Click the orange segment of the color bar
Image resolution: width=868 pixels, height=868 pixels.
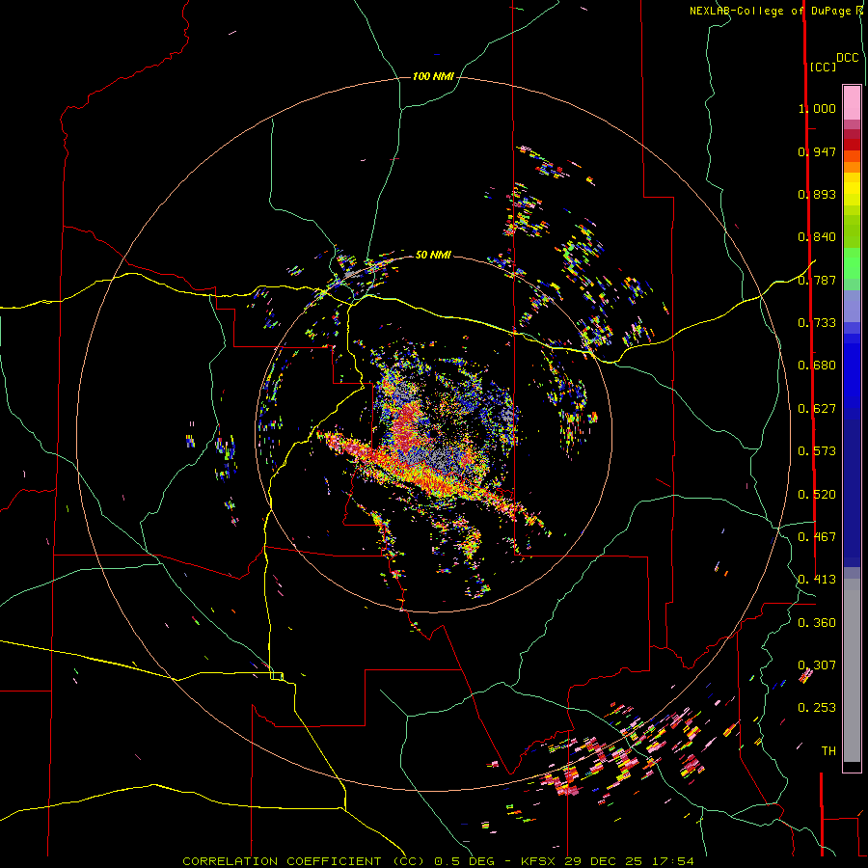click(x=852, y=167)
